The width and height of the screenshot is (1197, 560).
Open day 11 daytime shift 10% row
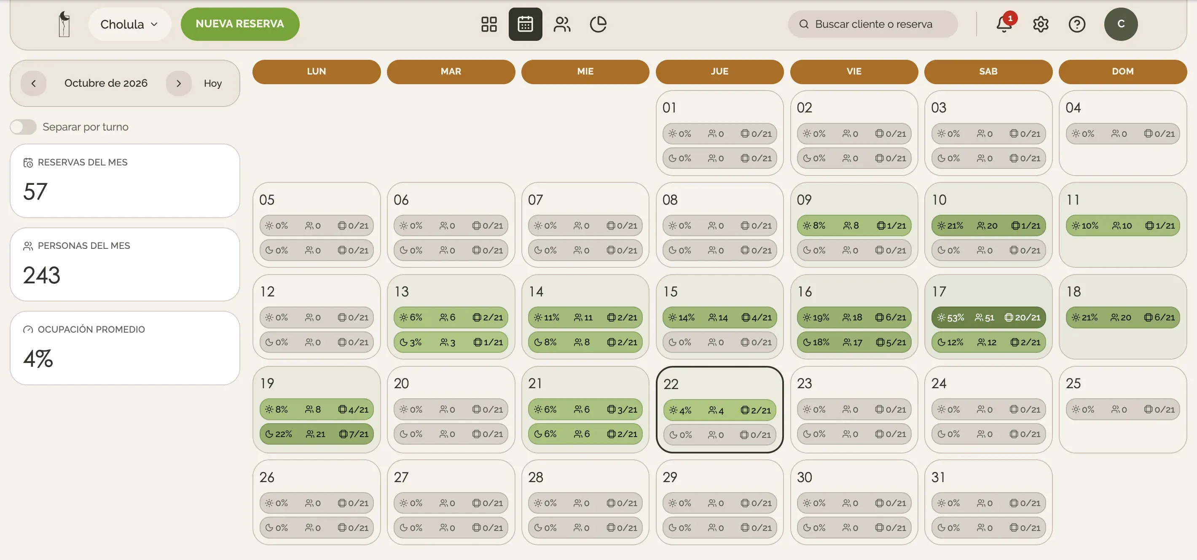coord(1123,226)
